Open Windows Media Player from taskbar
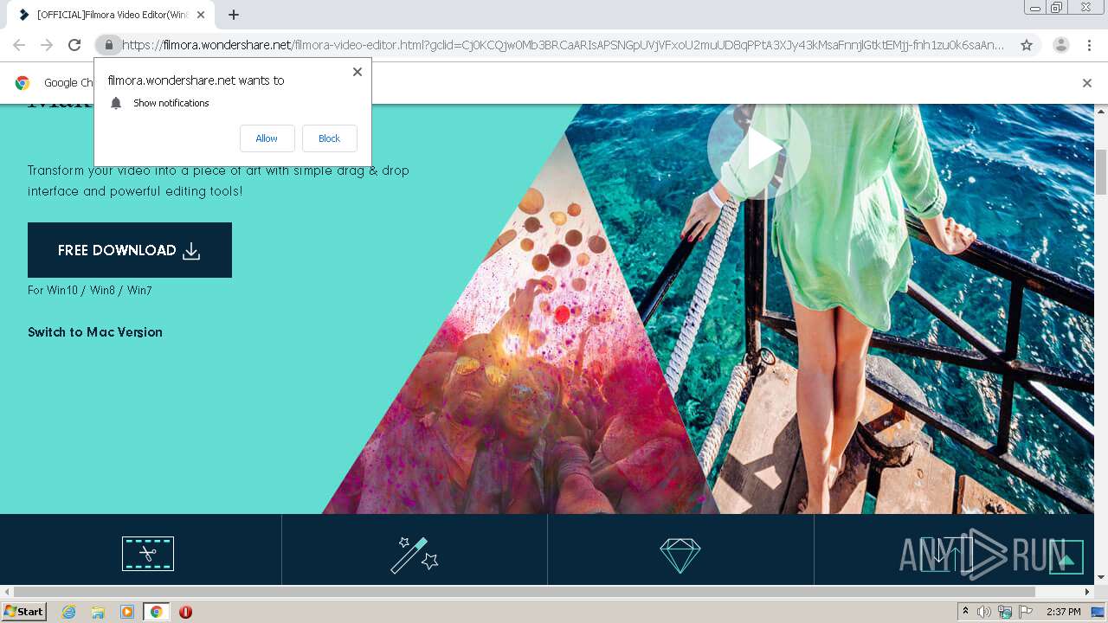Screen dimensions: 1108x623 pyautogui.click(x=127, y=612)
